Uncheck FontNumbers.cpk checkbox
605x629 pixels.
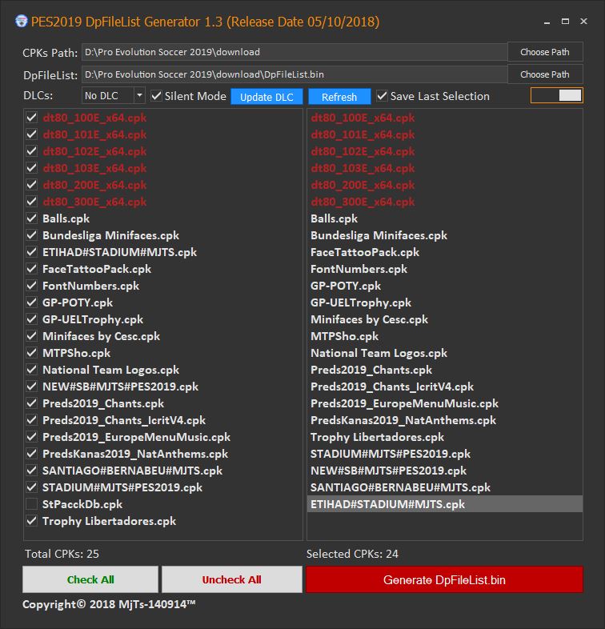point(32,286)
